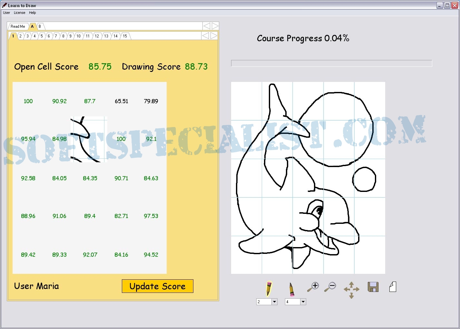Open eraser size dropdown showing 4
The image size is (460, 329).
[x=303, y=302]
